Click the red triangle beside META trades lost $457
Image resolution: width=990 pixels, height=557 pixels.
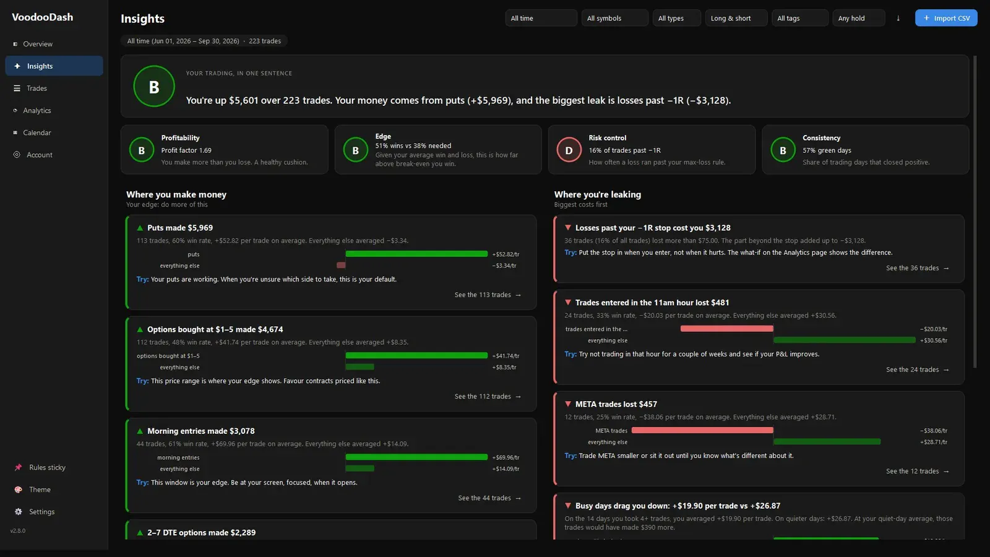pyautogui.click(x=568, y=404)
